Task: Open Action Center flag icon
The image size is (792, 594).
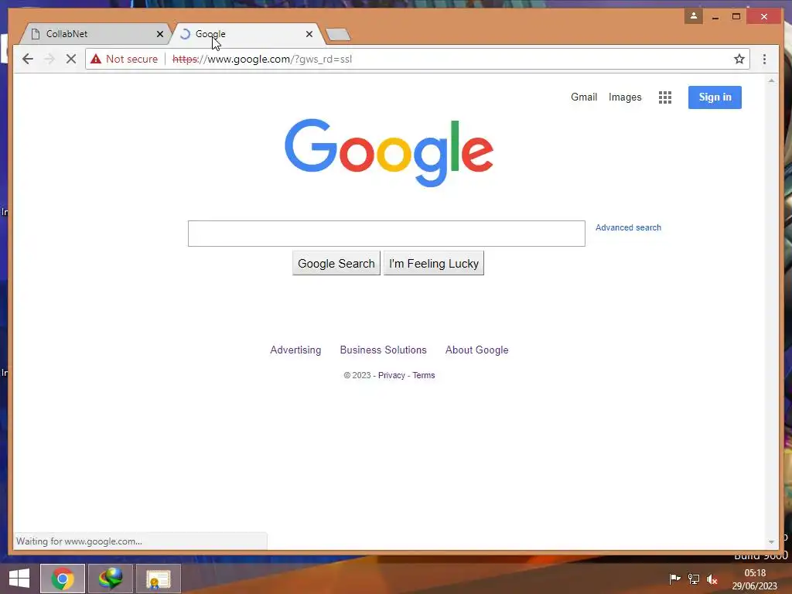Action: pos(674,579)
